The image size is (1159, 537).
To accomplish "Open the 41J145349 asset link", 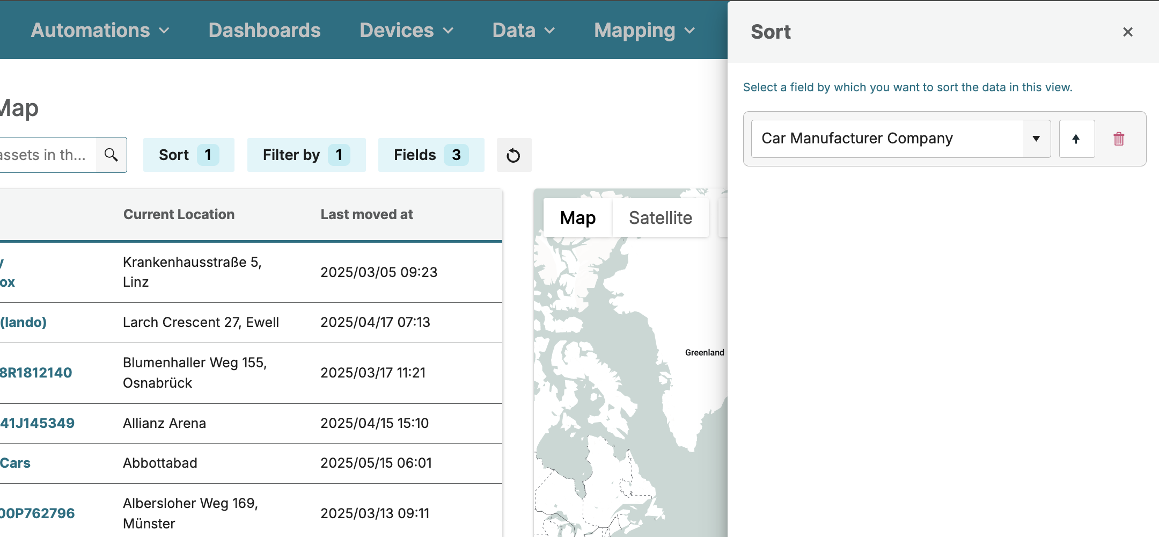I will (x=37, y=423).
